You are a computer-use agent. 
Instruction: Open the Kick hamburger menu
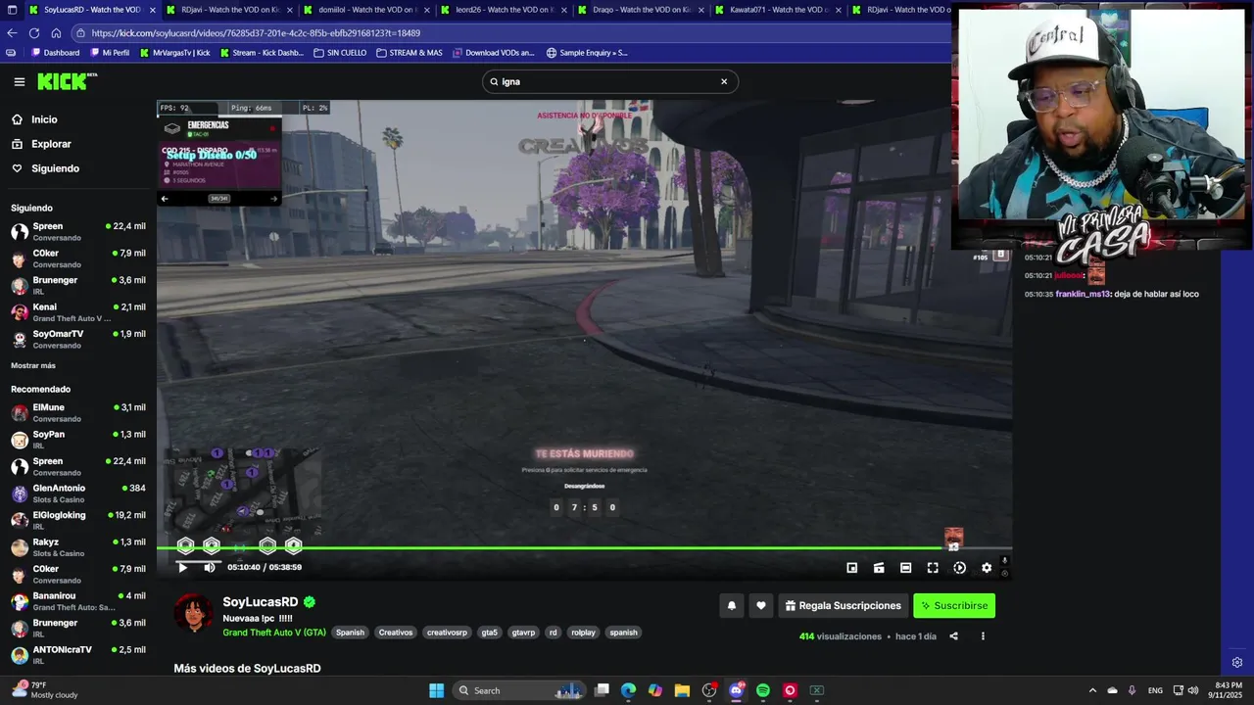(x=19, y=82)
